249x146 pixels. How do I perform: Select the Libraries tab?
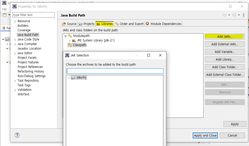pos(105,24)
